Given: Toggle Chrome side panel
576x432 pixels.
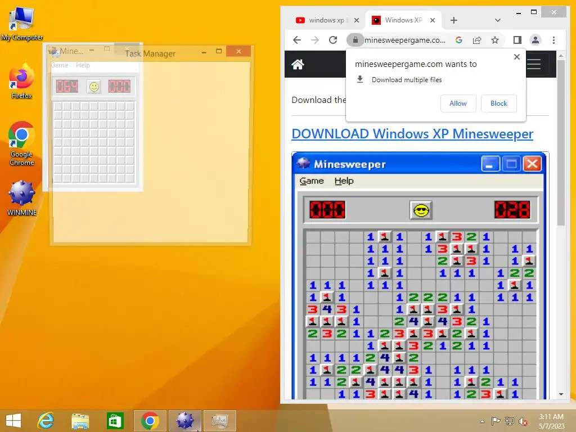Looking at the screenshot, I should pos(517,40).
